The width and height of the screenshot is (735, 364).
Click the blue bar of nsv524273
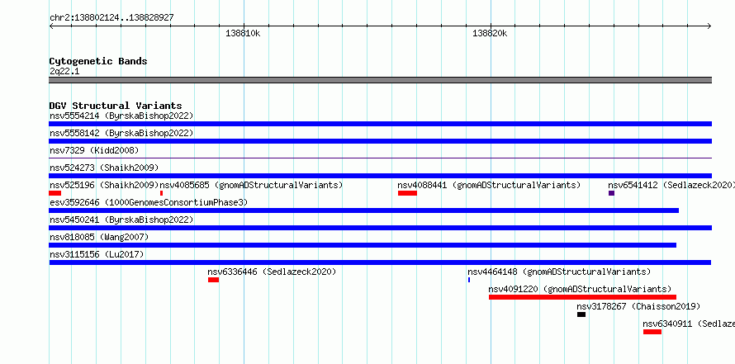pos(380,176)
